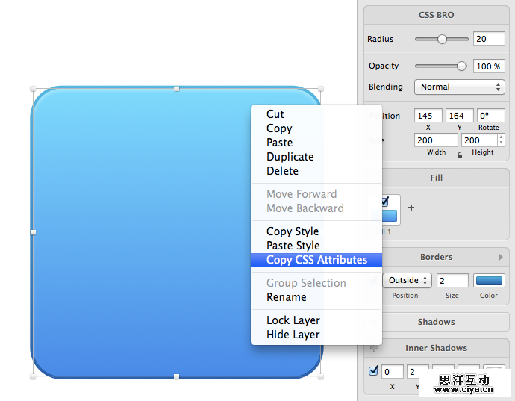The width and height of the screenshot is (515, 401).
Task: Toggle the aspect ratio lock icon
Action: (460, 155)
